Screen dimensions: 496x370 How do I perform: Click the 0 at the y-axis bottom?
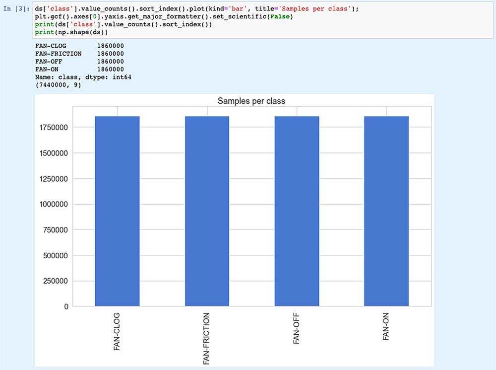pyautogui.click(x=66, y=306)
